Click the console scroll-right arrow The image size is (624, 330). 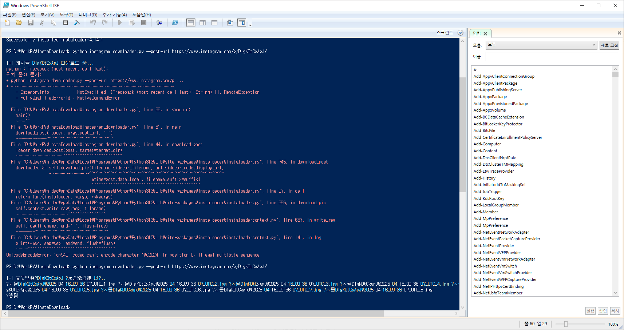click(457, 313)
